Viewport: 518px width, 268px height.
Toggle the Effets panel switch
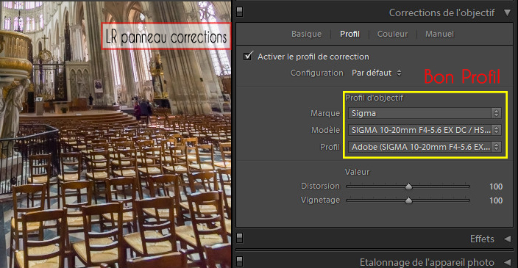click(x=240, y=238)
